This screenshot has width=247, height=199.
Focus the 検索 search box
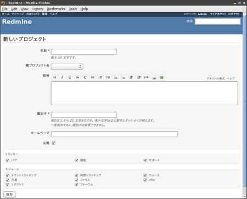click(217, 21)
